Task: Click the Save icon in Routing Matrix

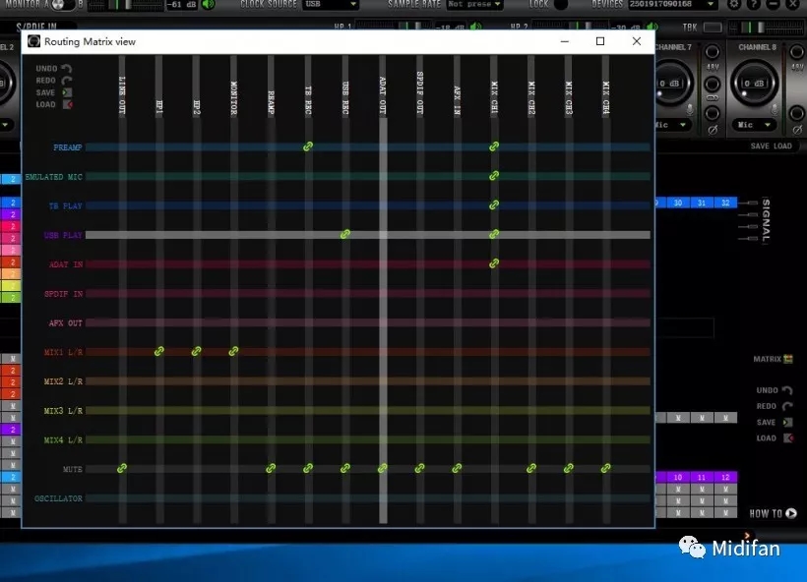Action: point(67,92)
